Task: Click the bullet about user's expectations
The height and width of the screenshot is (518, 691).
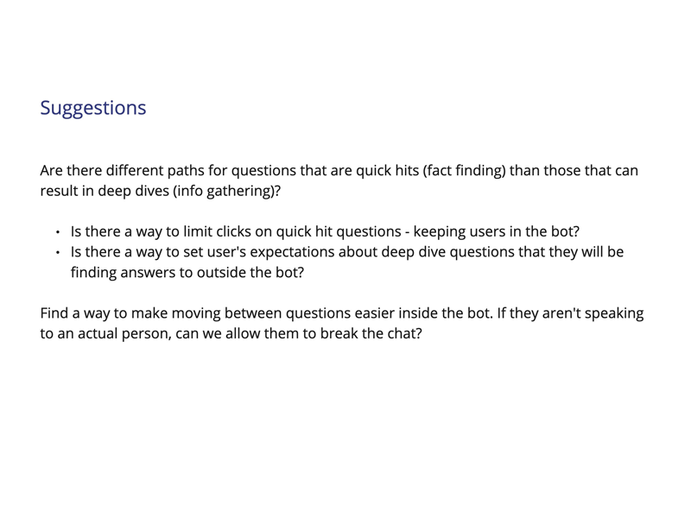Action: point(347,262)
